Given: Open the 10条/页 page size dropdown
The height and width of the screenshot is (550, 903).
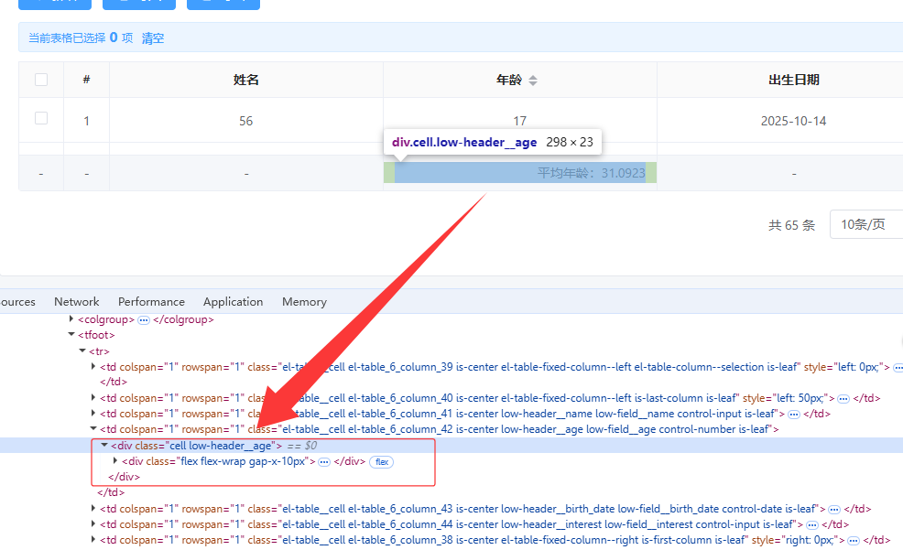Looking at the screenshot, I should click(x=865, y=225).
